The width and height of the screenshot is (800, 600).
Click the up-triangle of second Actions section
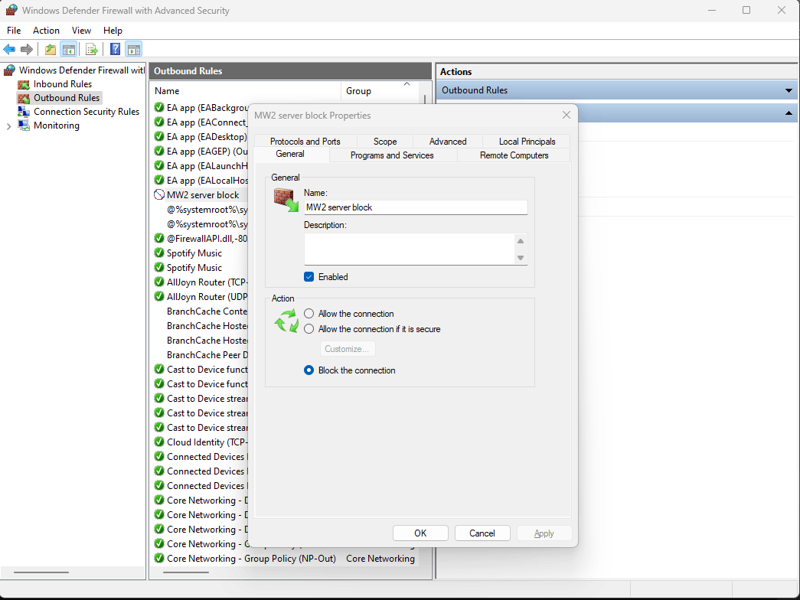[x=789, y=112]
